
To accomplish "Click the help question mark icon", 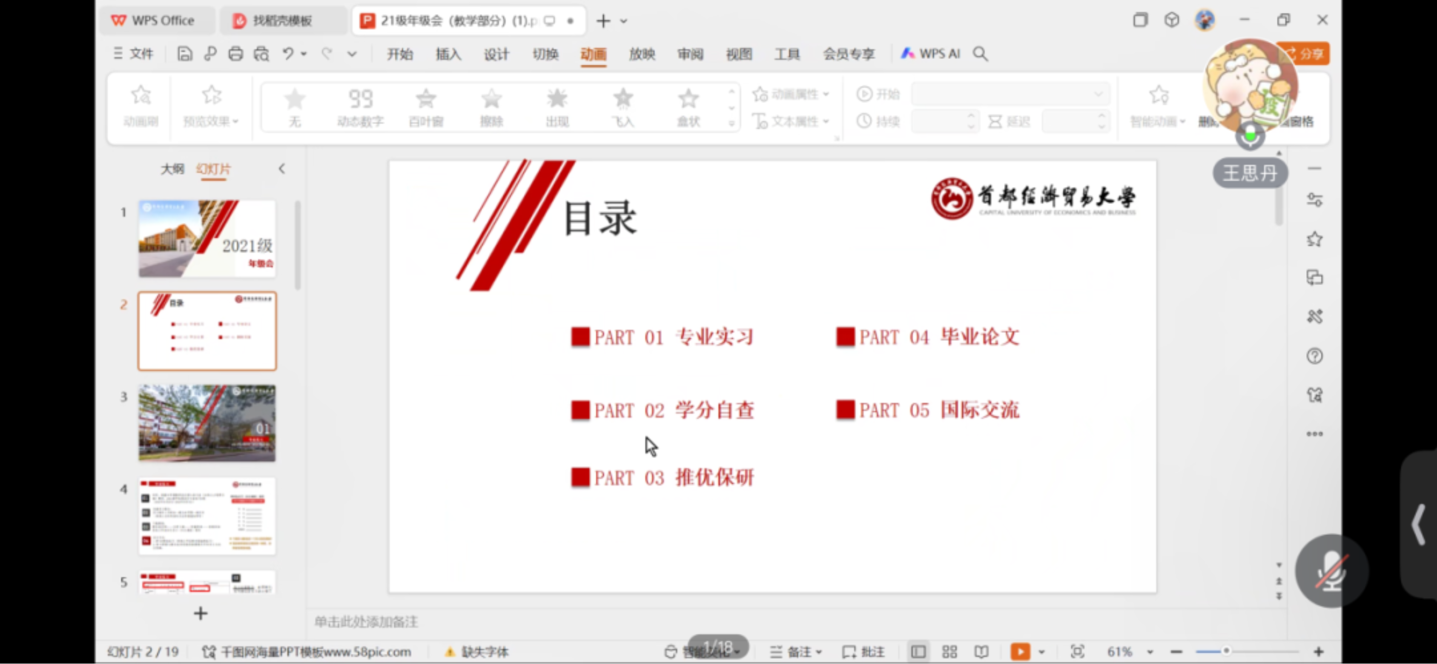I will pos(1314,356).
